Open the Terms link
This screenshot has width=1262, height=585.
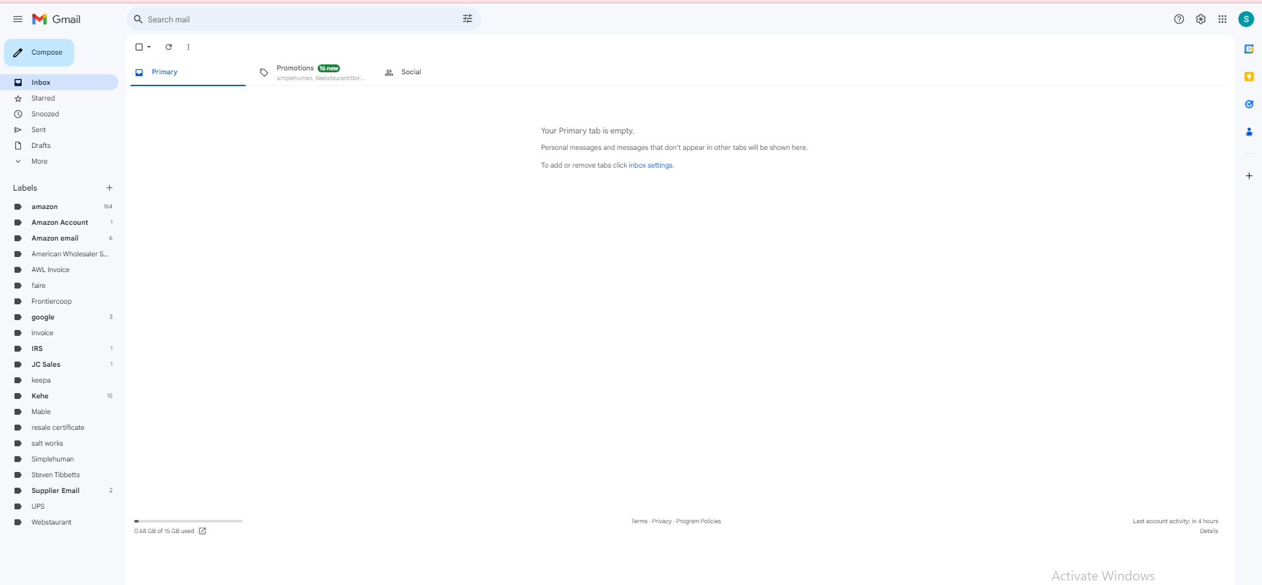click(639, 521)
